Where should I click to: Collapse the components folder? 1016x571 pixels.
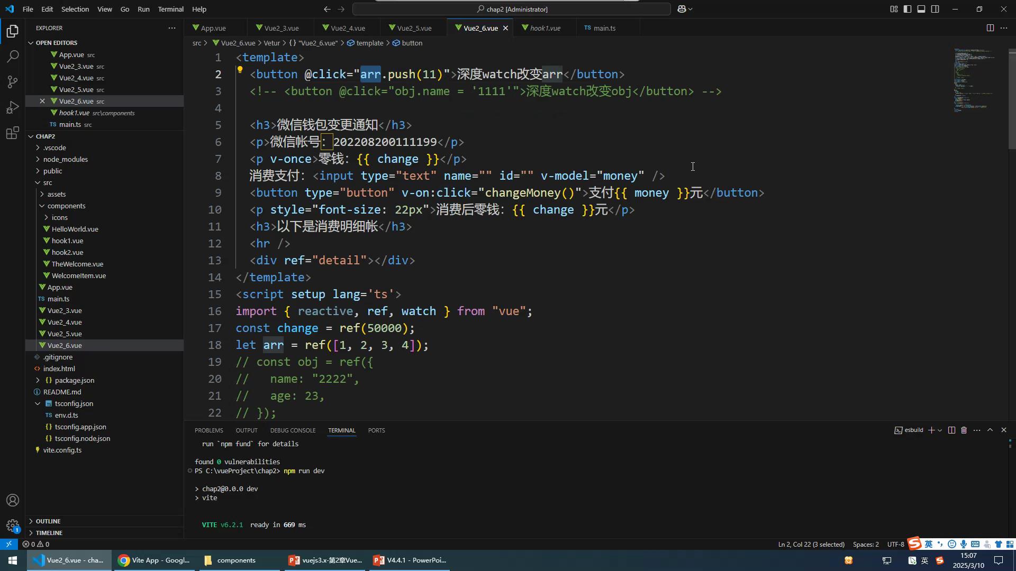[66, 206]
